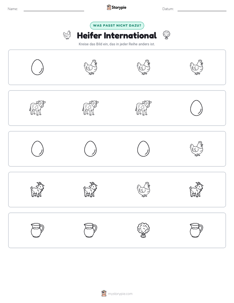Click the 'Was passt nicht dazu?' badge
The width and height of the screenshot is (234, 303).
117,26
